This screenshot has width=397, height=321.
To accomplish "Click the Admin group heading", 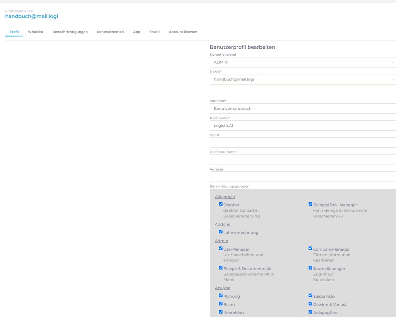I will tap(221, 241).
